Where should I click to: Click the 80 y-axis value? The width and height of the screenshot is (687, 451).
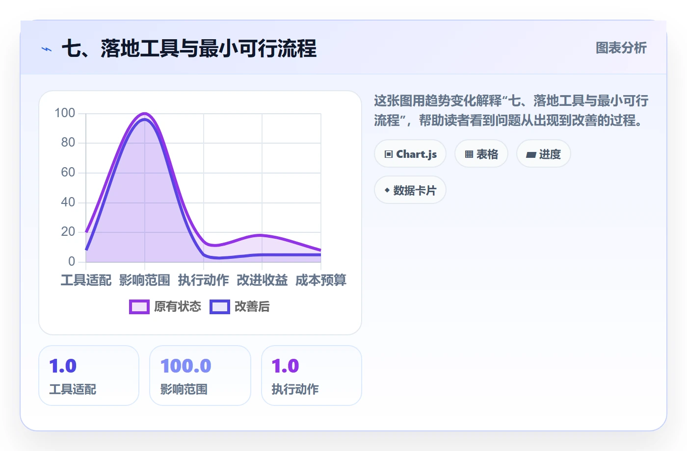68,143
